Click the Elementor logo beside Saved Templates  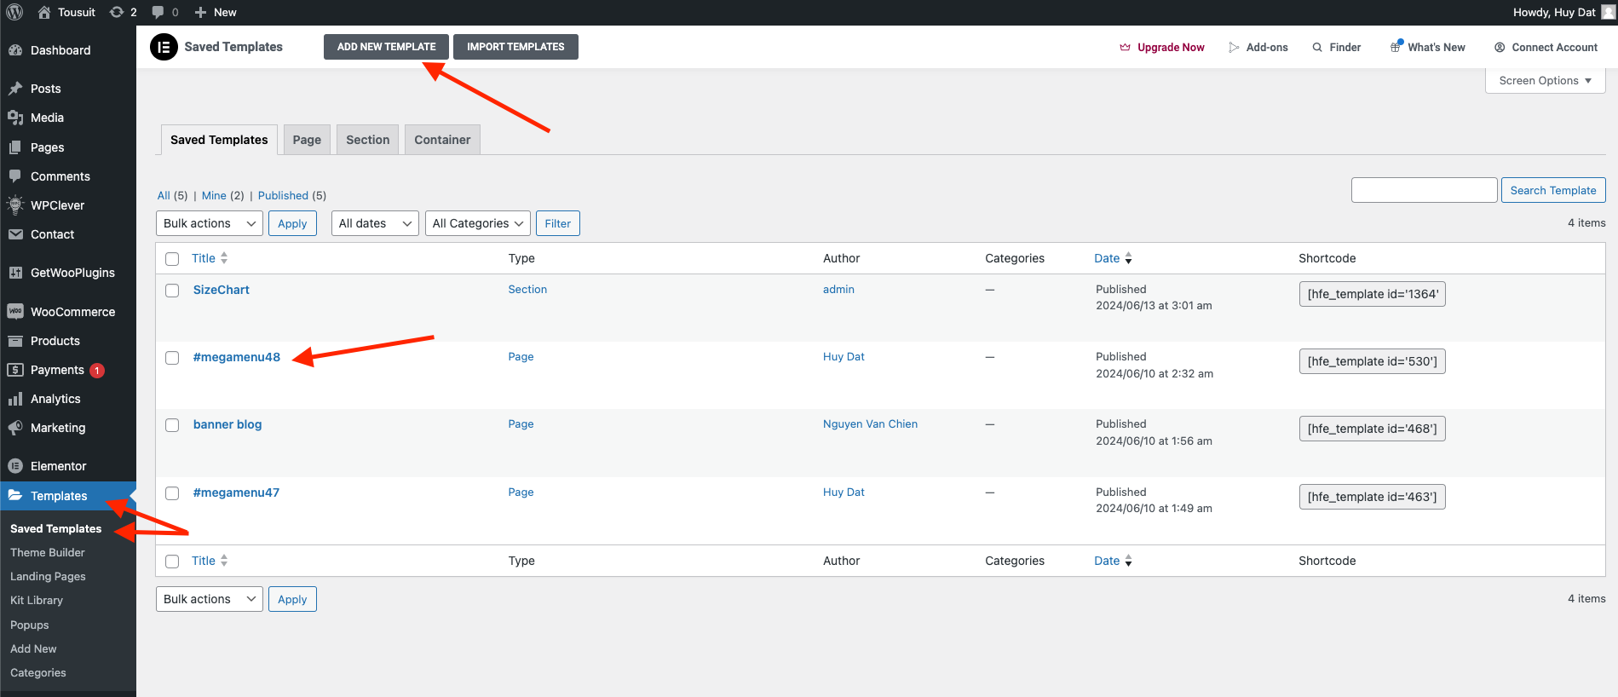(x=164, y=47)
